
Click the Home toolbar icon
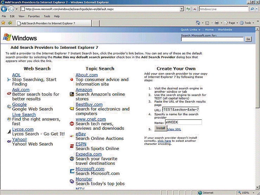tap(198, 23)
